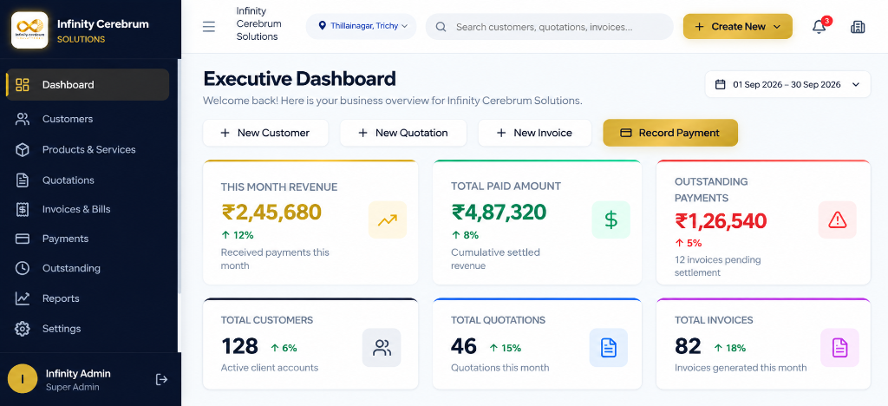Click the ₹1,26,540 outstanding value
This screenshot has width=888, height=406.
[721, 220]
